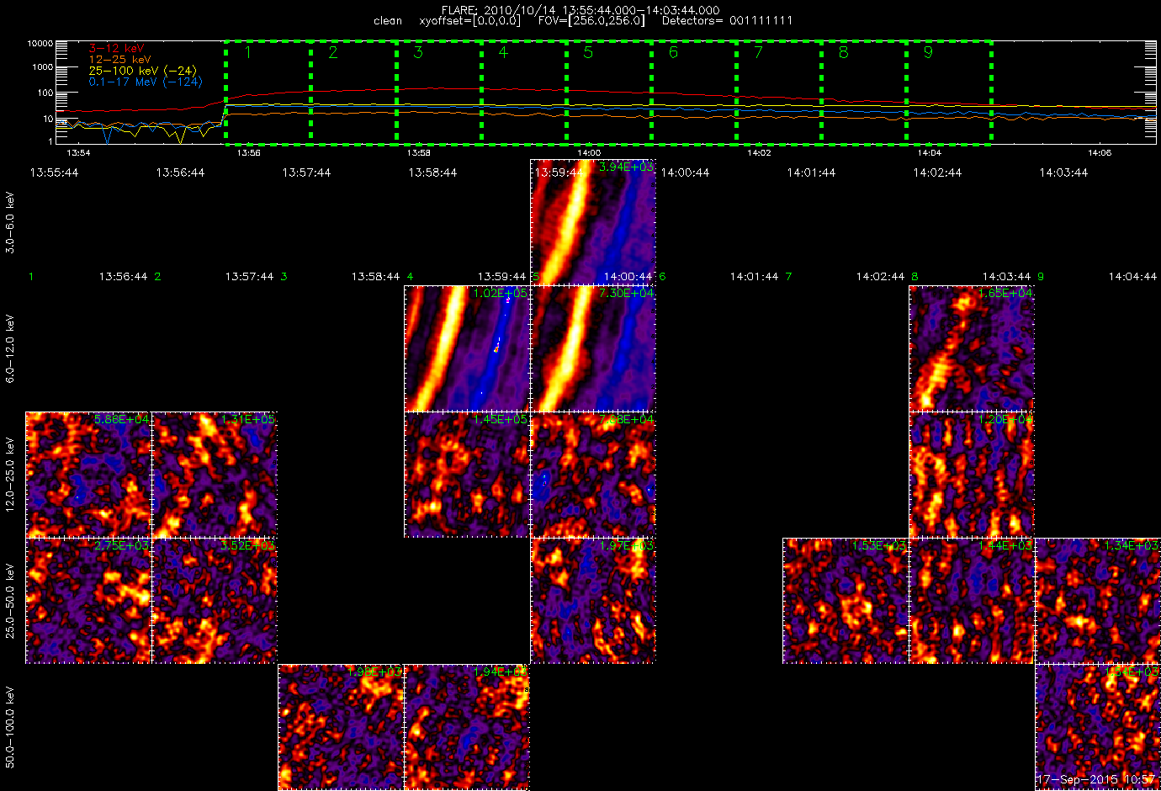Click the 17-Sep-2015 10:57 date stamp
This screenshot has width=1161, height=791.
(1095, 780)
